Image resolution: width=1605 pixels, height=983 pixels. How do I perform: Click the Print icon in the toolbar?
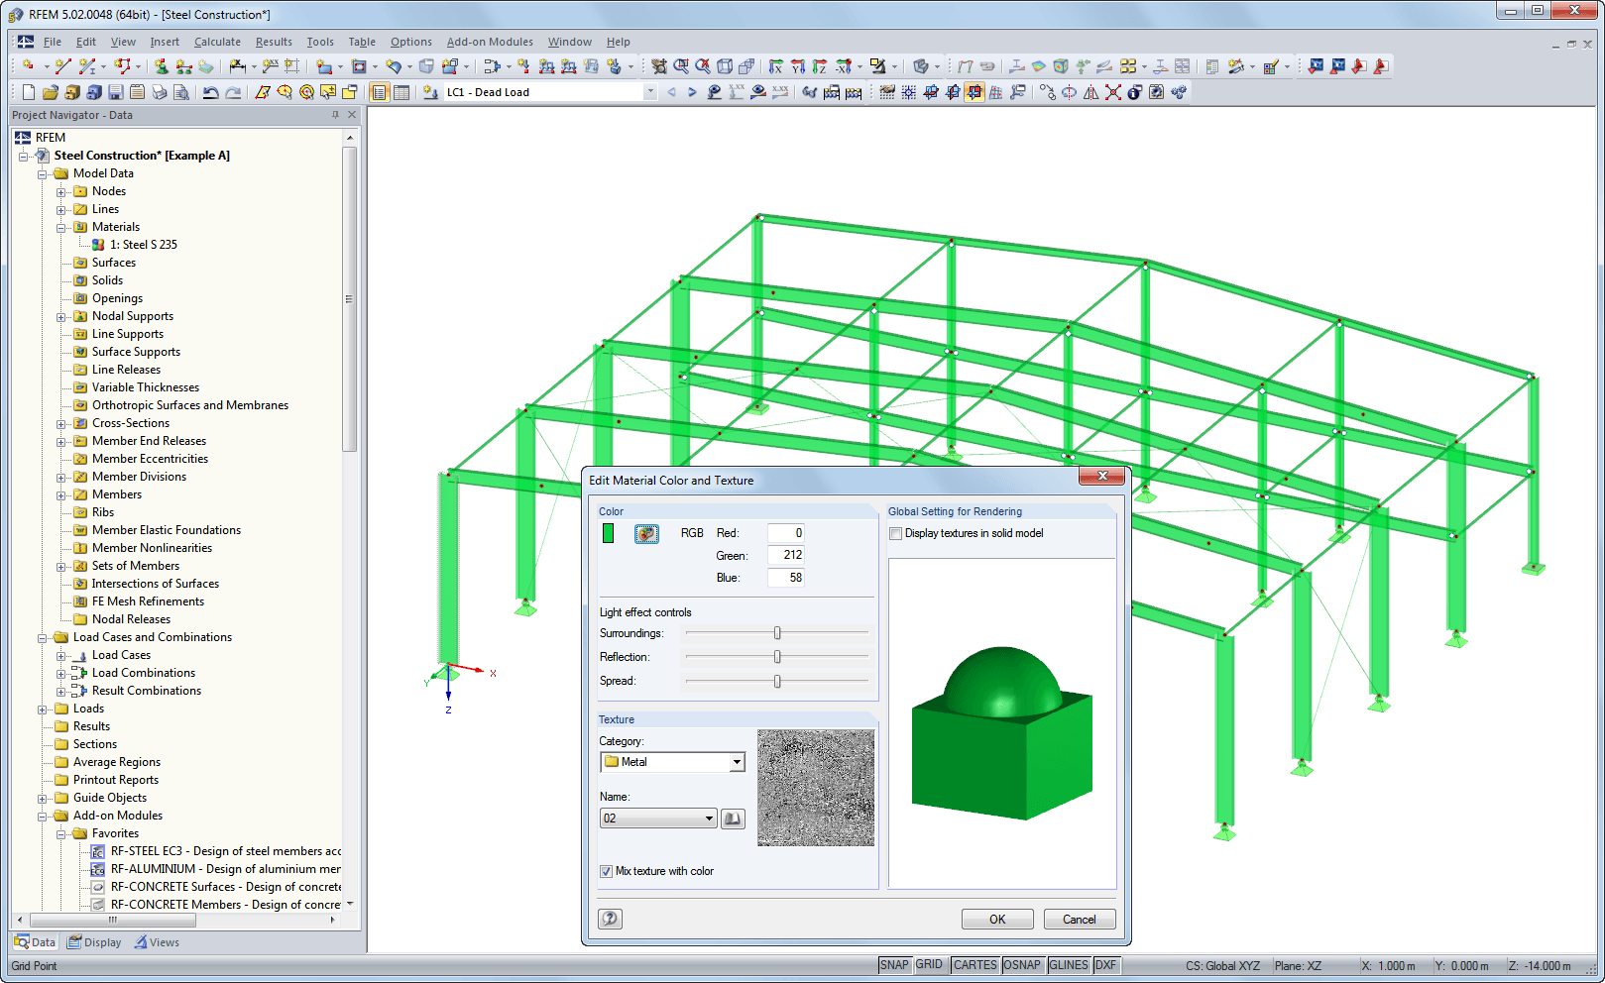(x=159, y=92)
